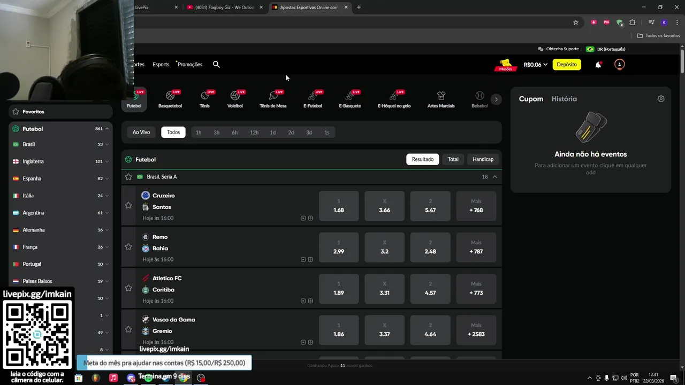Click the page vertical scrollbar
This screenshot has height=385, width=685.
pyautogui.click(x=682, y=61)
